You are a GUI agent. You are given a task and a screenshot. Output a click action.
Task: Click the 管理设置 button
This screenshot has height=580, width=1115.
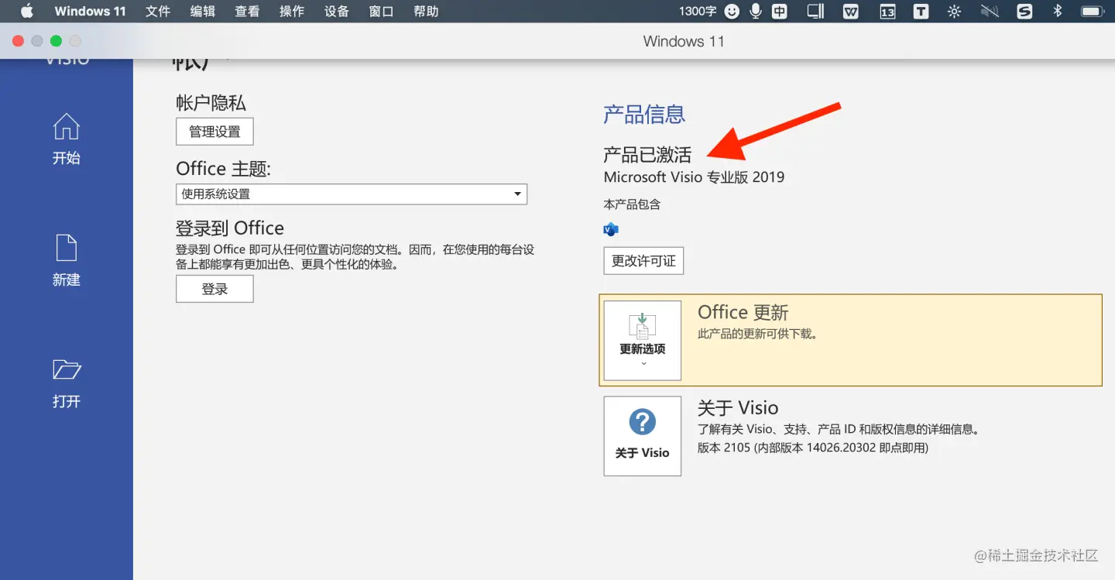click(x=214, y=132)
